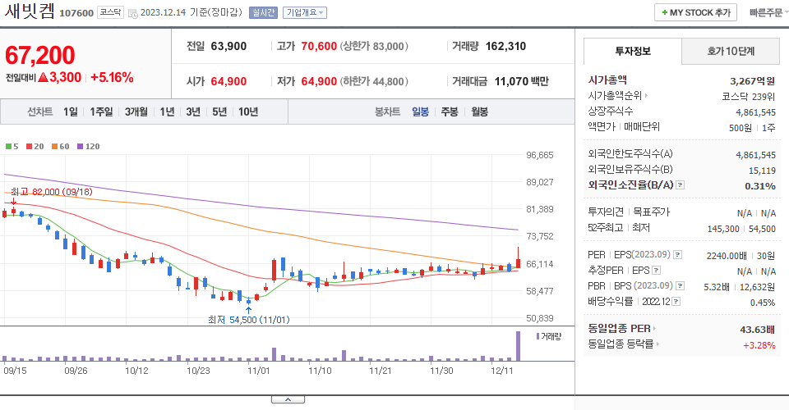Click the +3.28% 동일업종 등락률 value
This screenshot has width=789, height=410.
[x=759, y=345]
